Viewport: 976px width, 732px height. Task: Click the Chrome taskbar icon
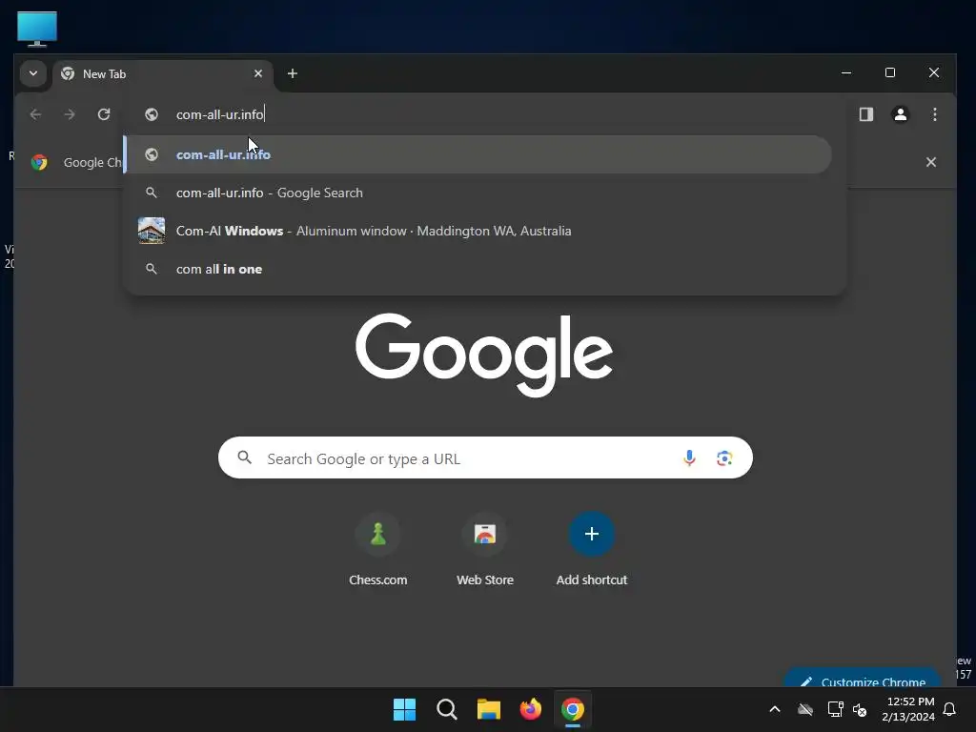573,709
